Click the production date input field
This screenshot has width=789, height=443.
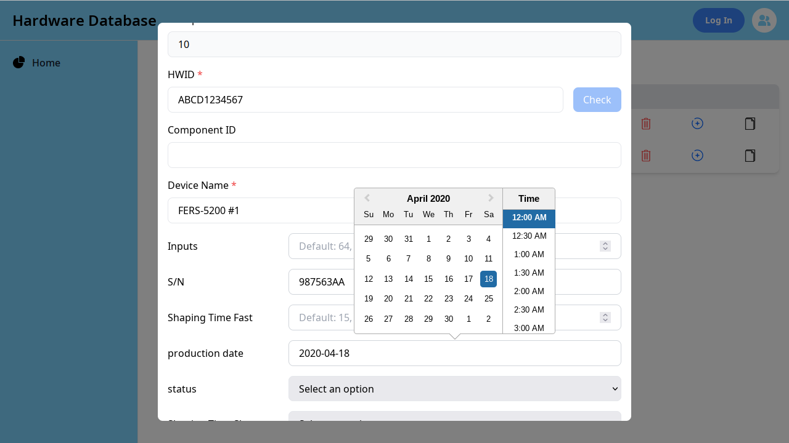455,353
